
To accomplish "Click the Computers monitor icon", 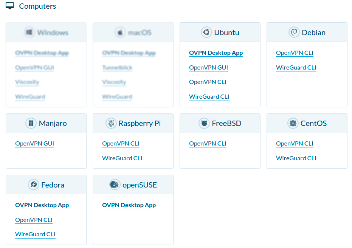I will click(x=10, y=6).
